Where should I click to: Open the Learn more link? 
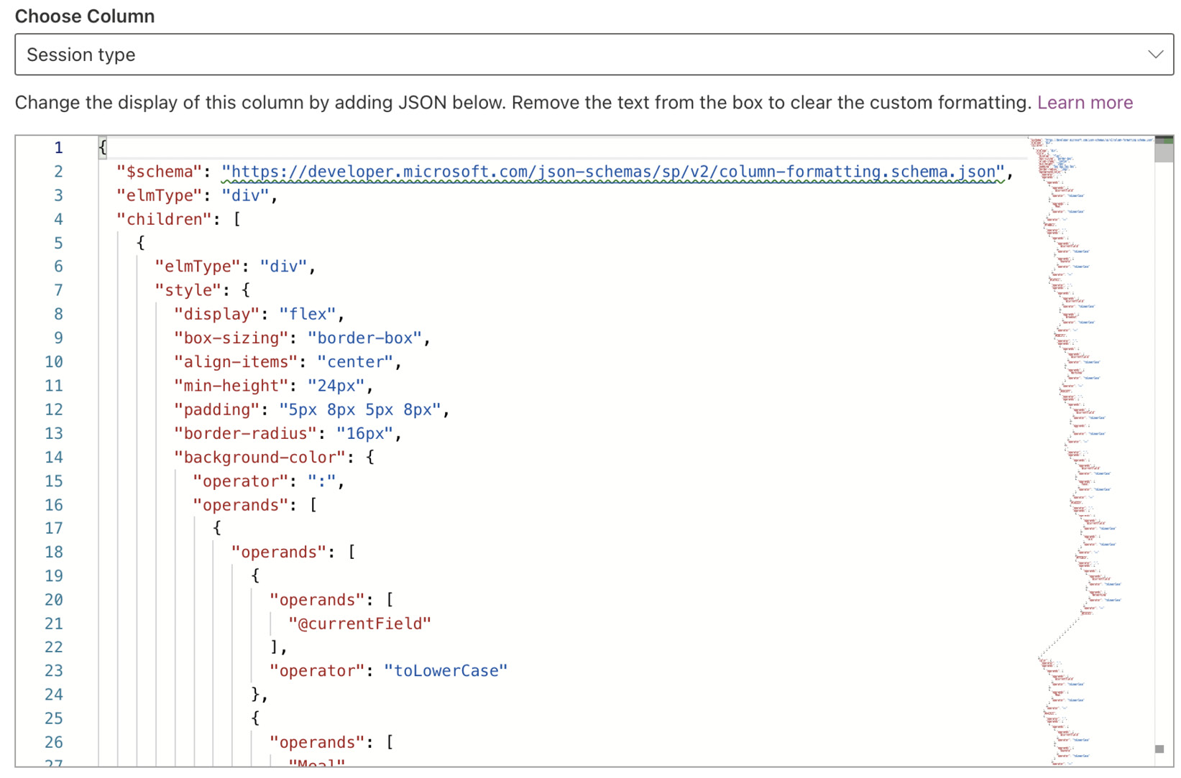1085,102
